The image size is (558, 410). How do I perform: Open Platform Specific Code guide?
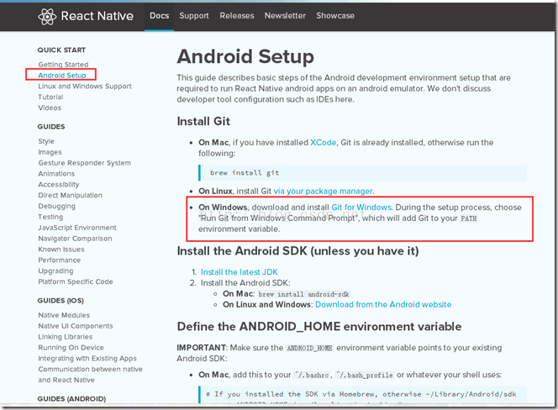point(76,281)
